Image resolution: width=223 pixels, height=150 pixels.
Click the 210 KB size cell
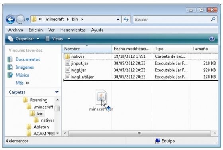click(x=209, y=63)
